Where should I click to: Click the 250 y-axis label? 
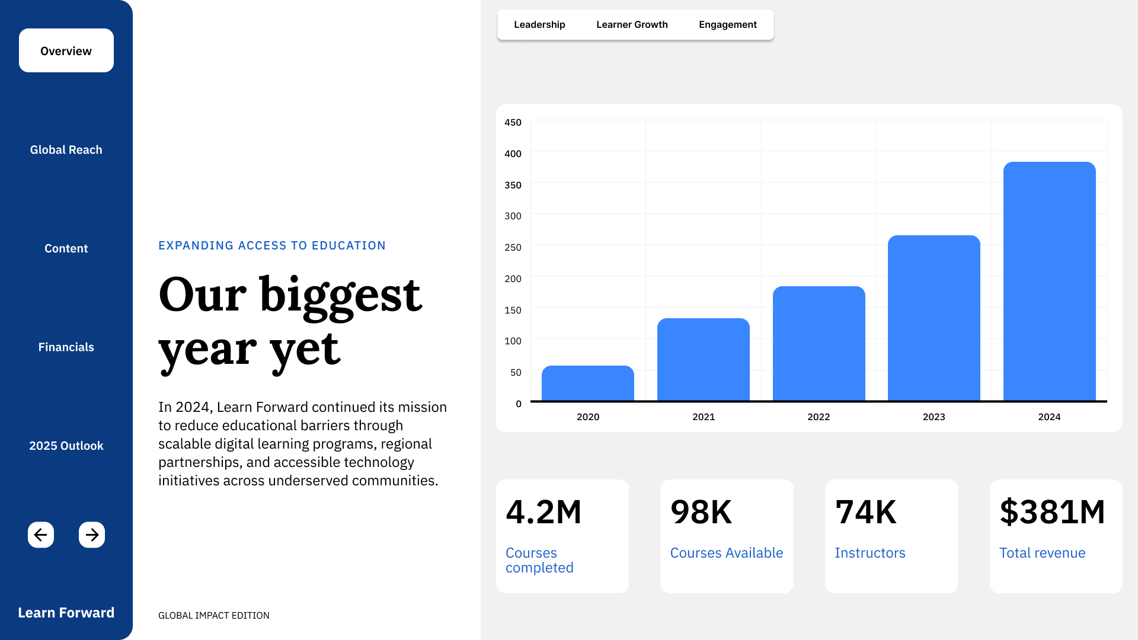click(513, 248)
